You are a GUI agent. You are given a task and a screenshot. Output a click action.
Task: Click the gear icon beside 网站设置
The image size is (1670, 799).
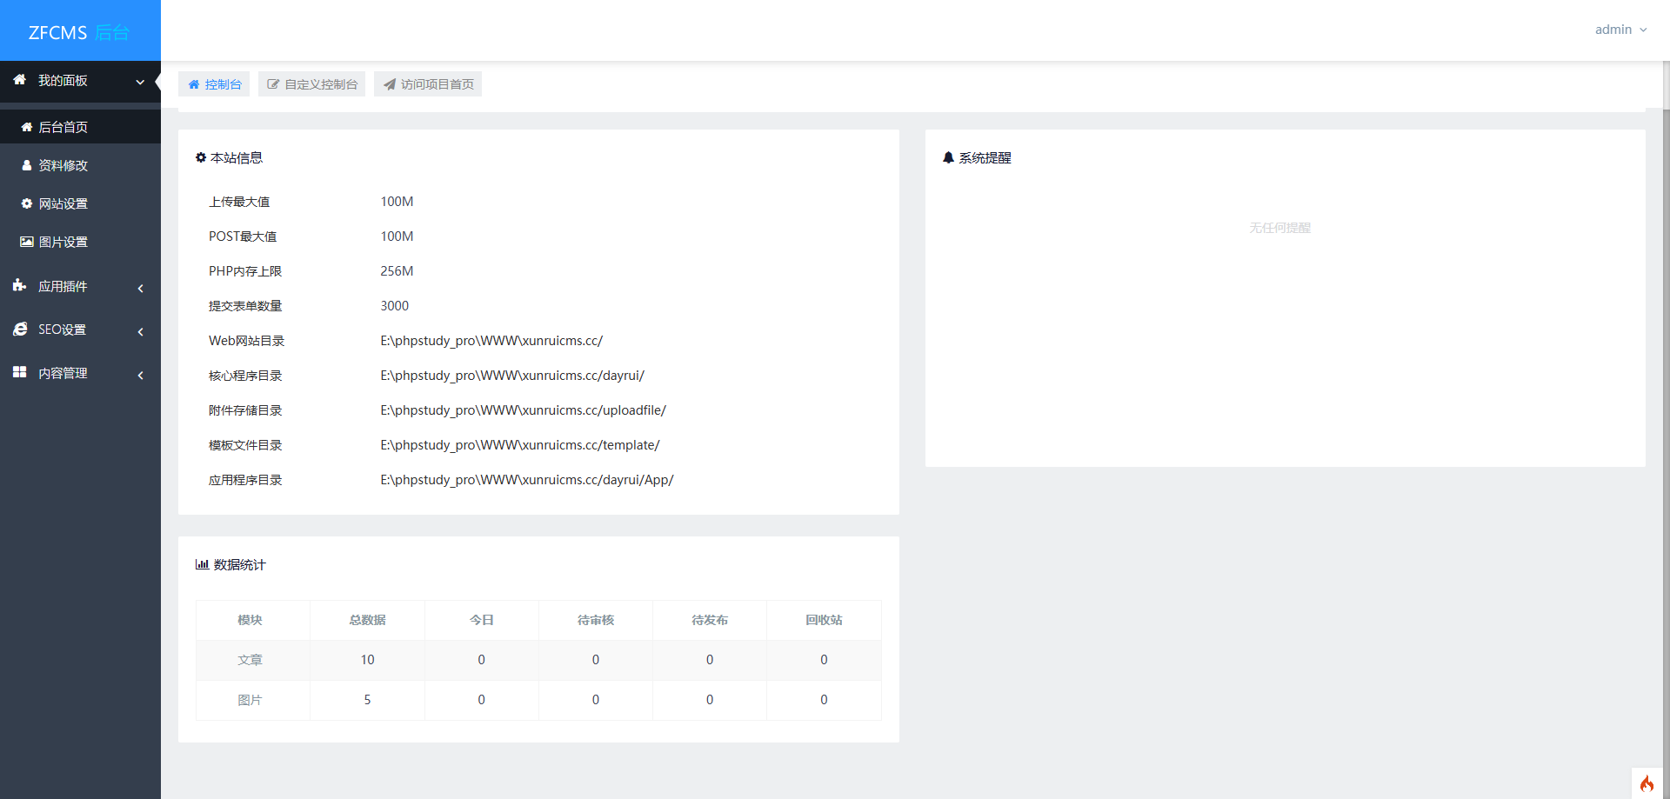coord(27,203)
